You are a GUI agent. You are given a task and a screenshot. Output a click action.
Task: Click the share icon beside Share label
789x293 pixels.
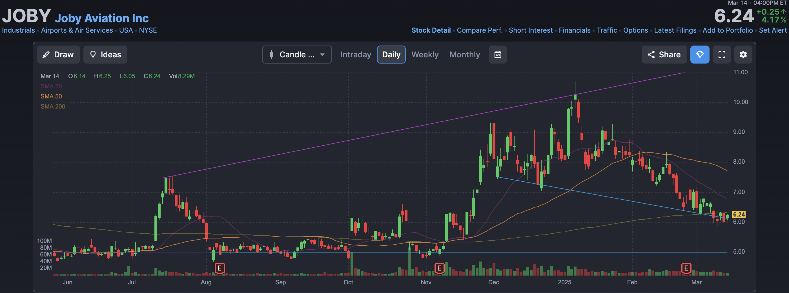[x=651, y=55]
